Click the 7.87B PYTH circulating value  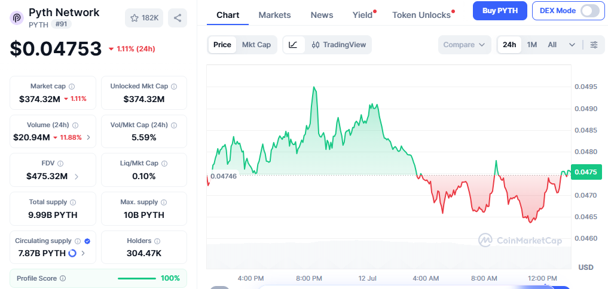[x=42, y=253]
